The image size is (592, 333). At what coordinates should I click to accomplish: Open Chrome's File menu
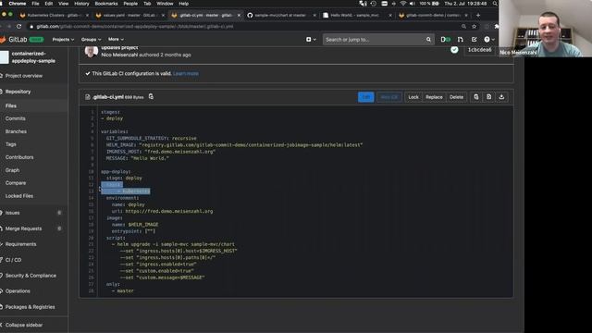pos(35,4)
